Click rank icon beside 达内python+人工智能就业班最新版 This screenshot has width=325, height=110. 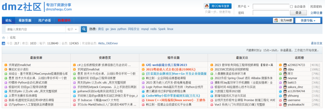tap(5, 105)
